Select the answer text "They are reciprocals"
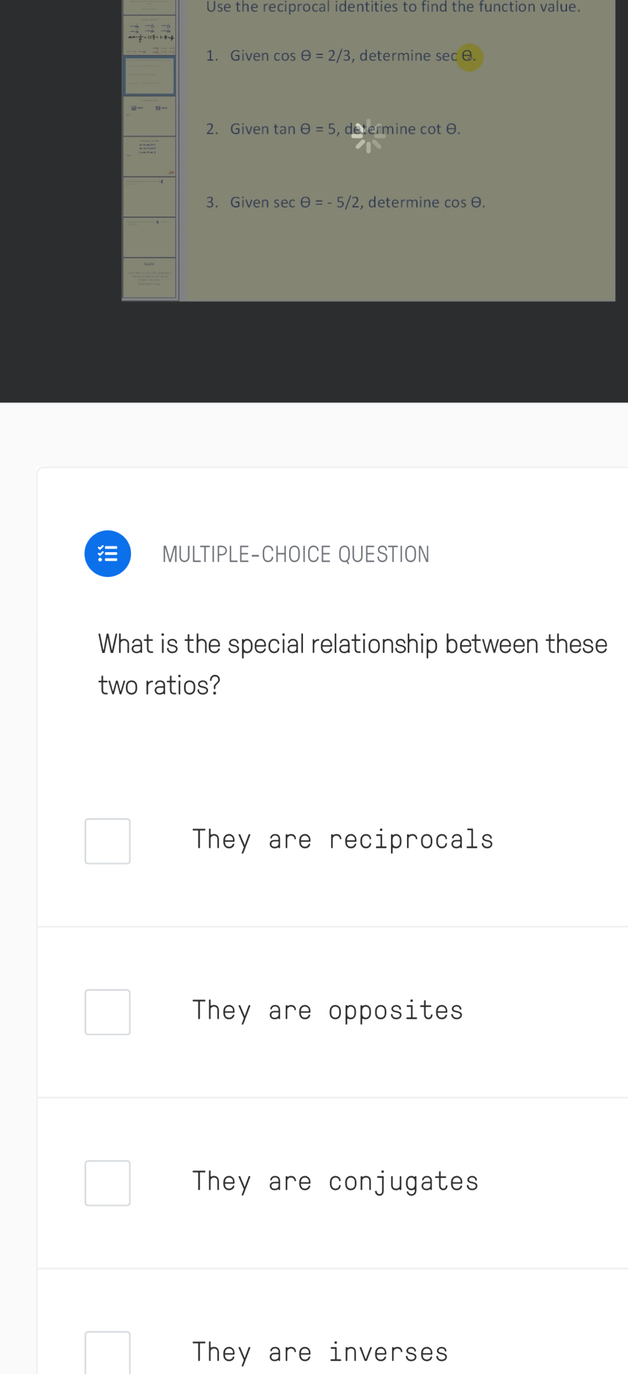The image size is (628, 1374). click(x=343, y=840)
